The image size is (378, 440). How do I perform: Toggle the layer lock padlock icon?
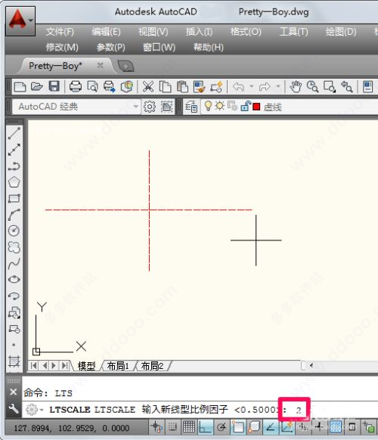pyautogui.click(x=245, y=106)
